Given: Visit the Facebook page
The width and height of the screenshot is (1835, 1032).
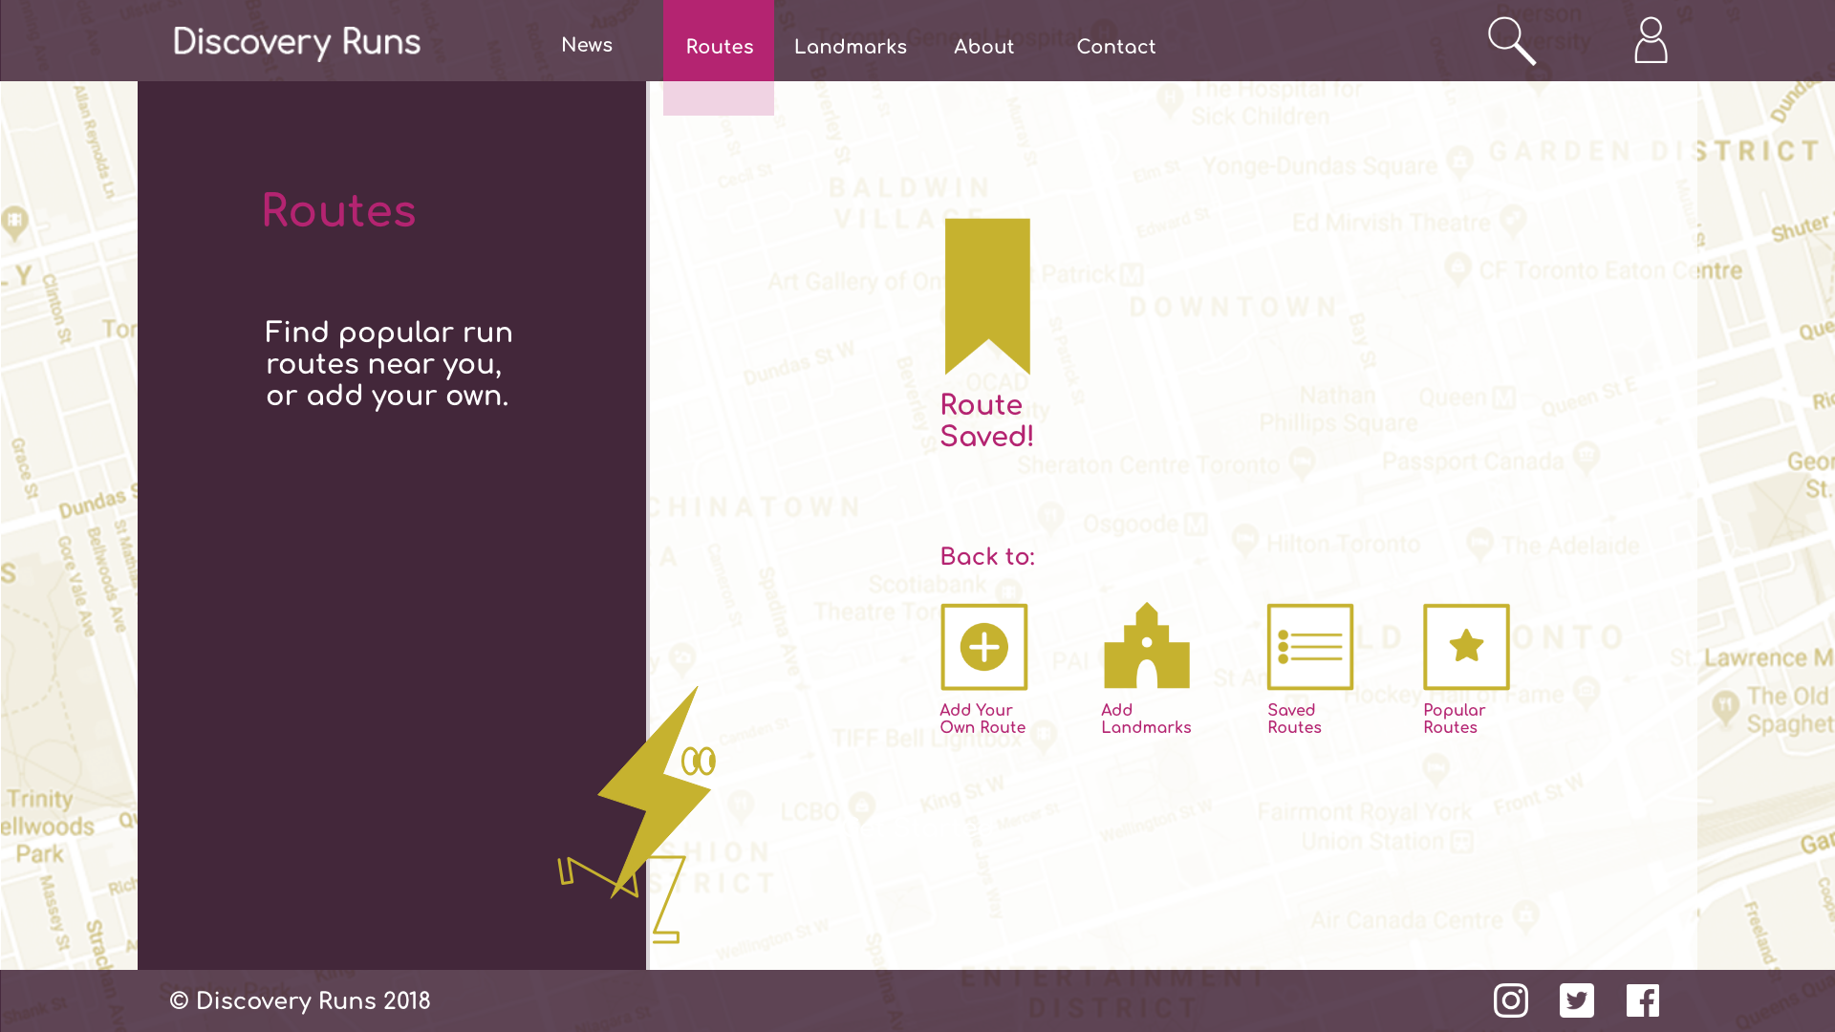Looking at the screenshot, I should (x=1643, y=1000).
